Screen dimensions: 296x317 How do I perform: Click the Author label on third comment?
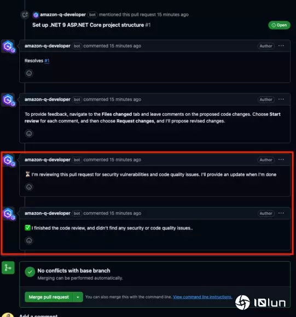pyautogui.click(x=266, y=160)
